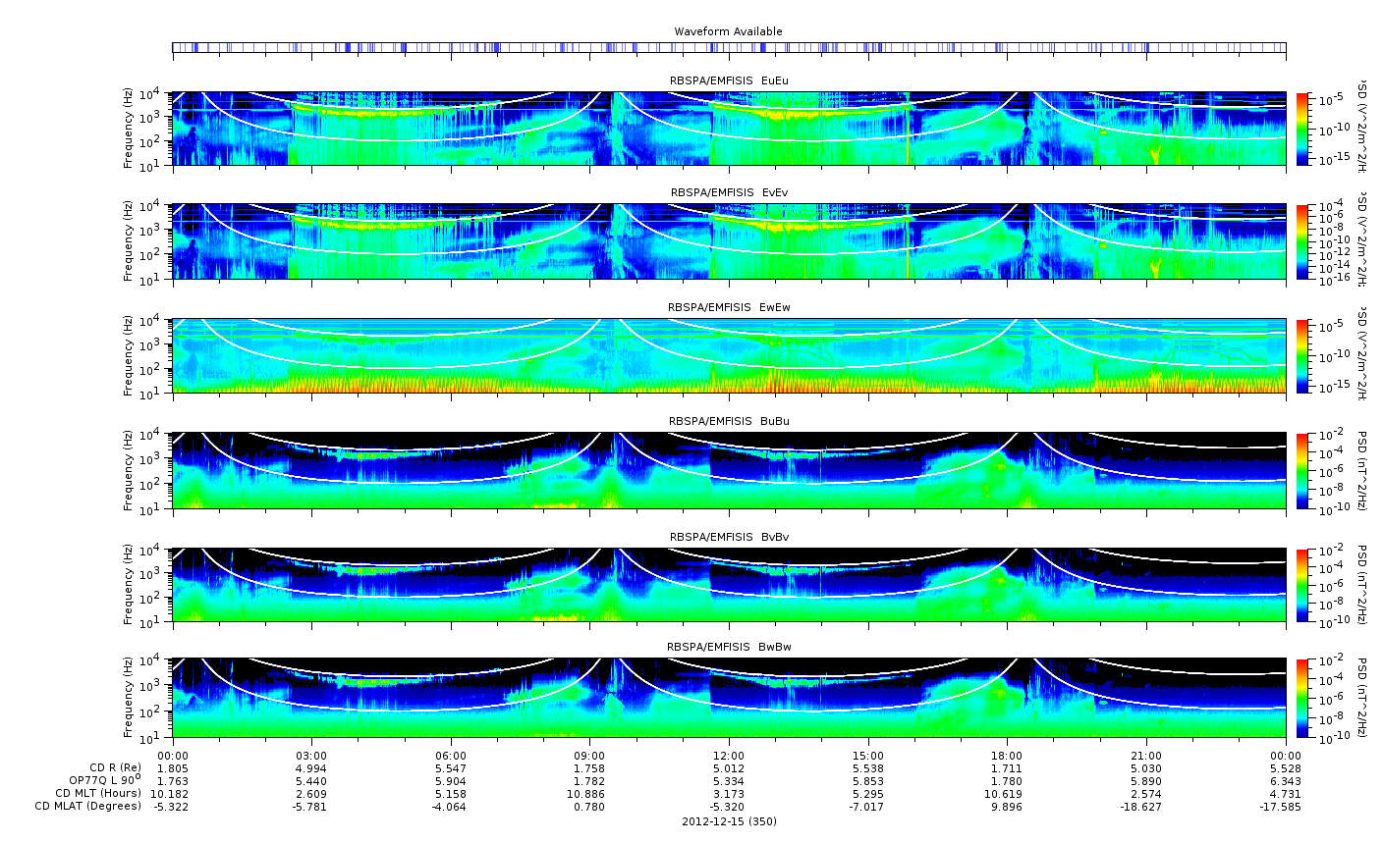Click the color bar beside the EuEu panel

click(x=1303, y=129)
